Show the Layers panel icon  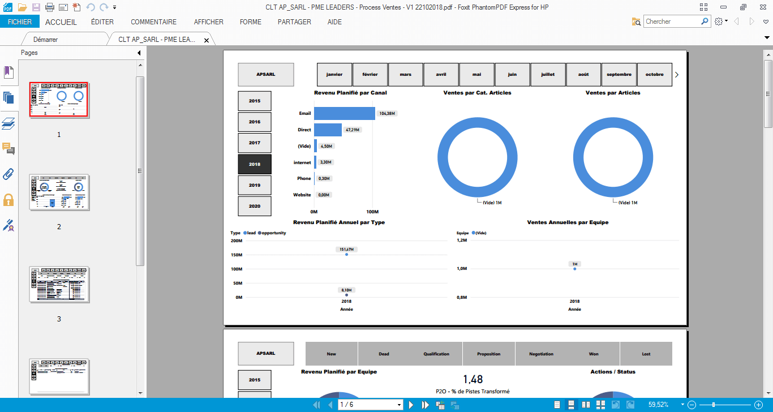8,123
